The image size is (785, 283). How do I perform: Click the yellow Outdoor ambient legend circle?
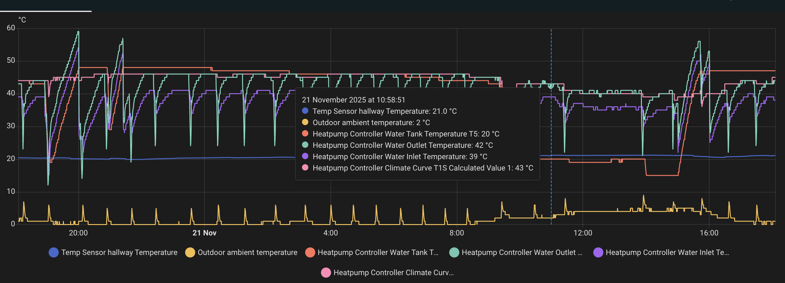(190, 252)
